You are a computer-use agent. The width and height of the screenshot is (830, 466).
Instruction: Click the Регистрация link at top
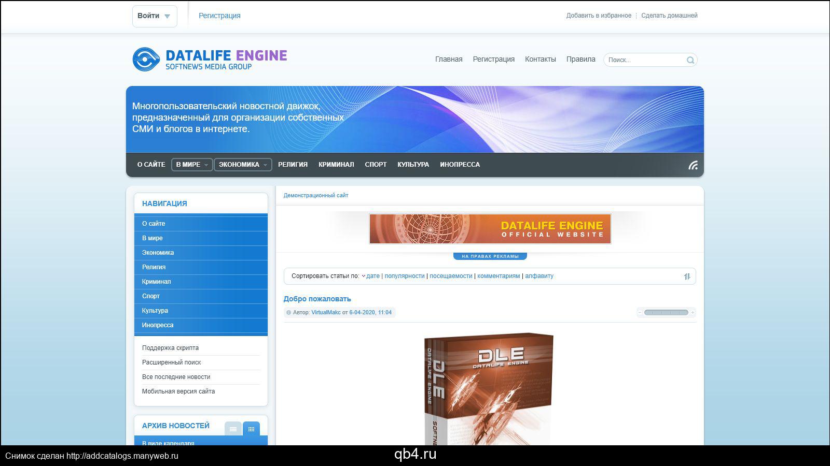(x=219, y=16)
